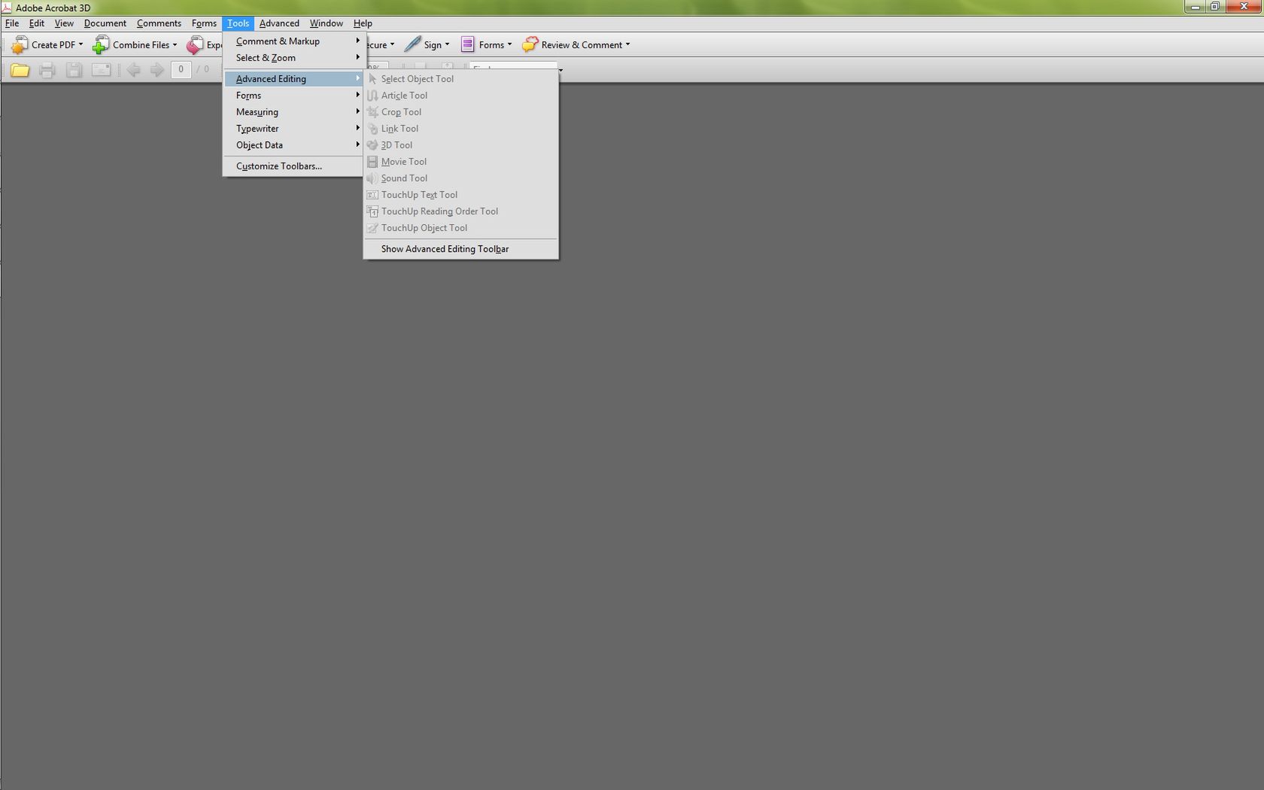Click the Select Object Tool arrow icon
Screen dimensions: 1264x790
click(x=372, y=79)
